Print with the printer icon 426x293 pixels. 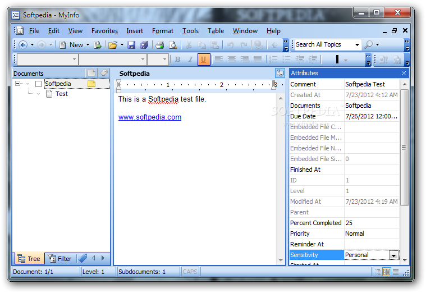pos(160,45)
